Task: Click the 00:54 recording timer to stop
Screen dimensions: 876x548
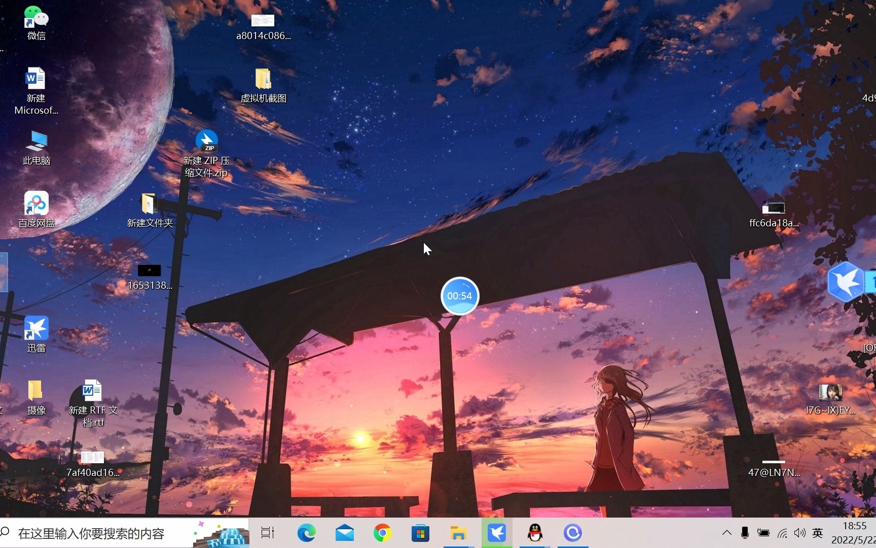Action: (x=459, y=296)
